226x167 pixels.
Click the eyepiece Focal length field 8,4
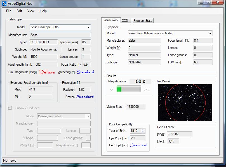203,40
